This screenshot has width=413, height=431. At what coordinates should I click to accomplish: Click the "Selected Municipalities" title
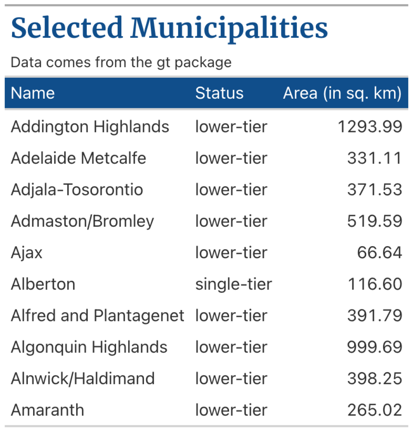tap(169, 28)
